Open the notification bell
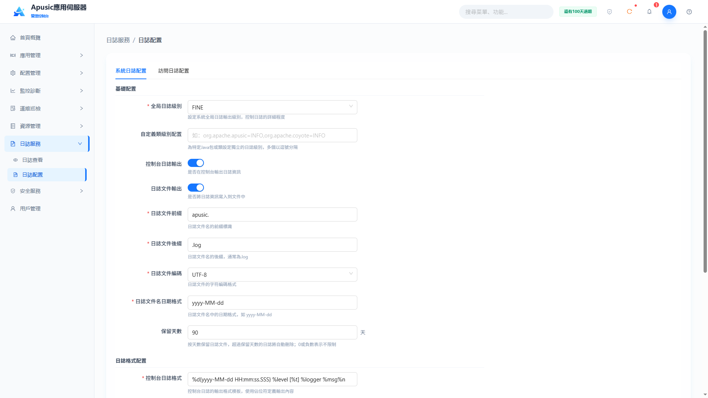 [649, 12]
